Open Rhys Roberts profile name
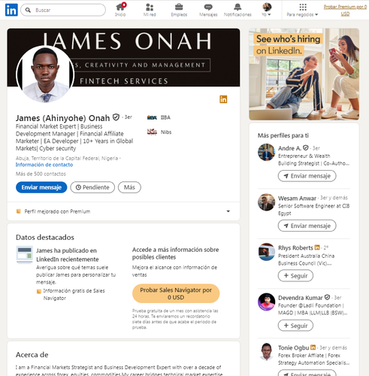 295,248
